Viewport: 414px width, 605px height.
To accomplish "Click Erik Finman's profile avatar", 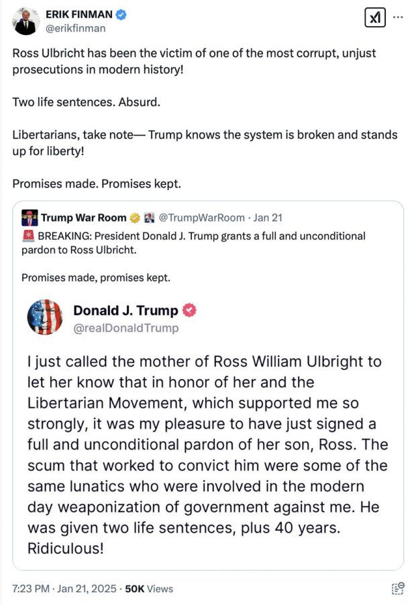I will click(25, 22).
